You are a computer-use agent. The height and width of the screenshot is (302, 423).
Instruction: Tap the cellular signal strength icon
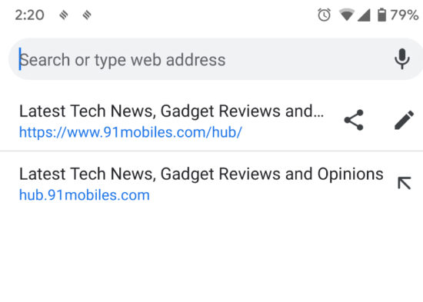click(364, 15)
